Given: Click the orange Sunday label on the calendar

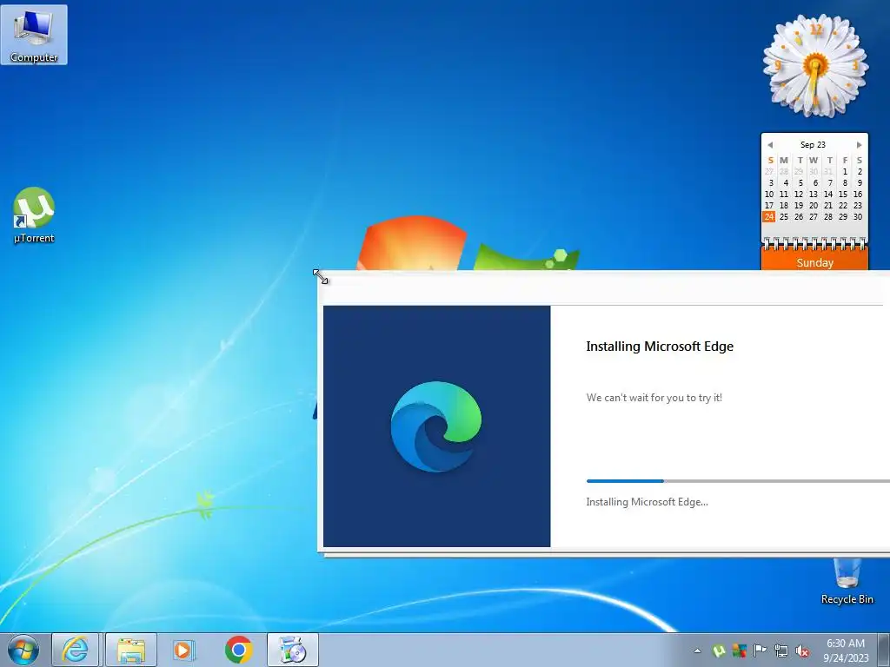Looking at the screenshot, I should click(x=814, y=262).
